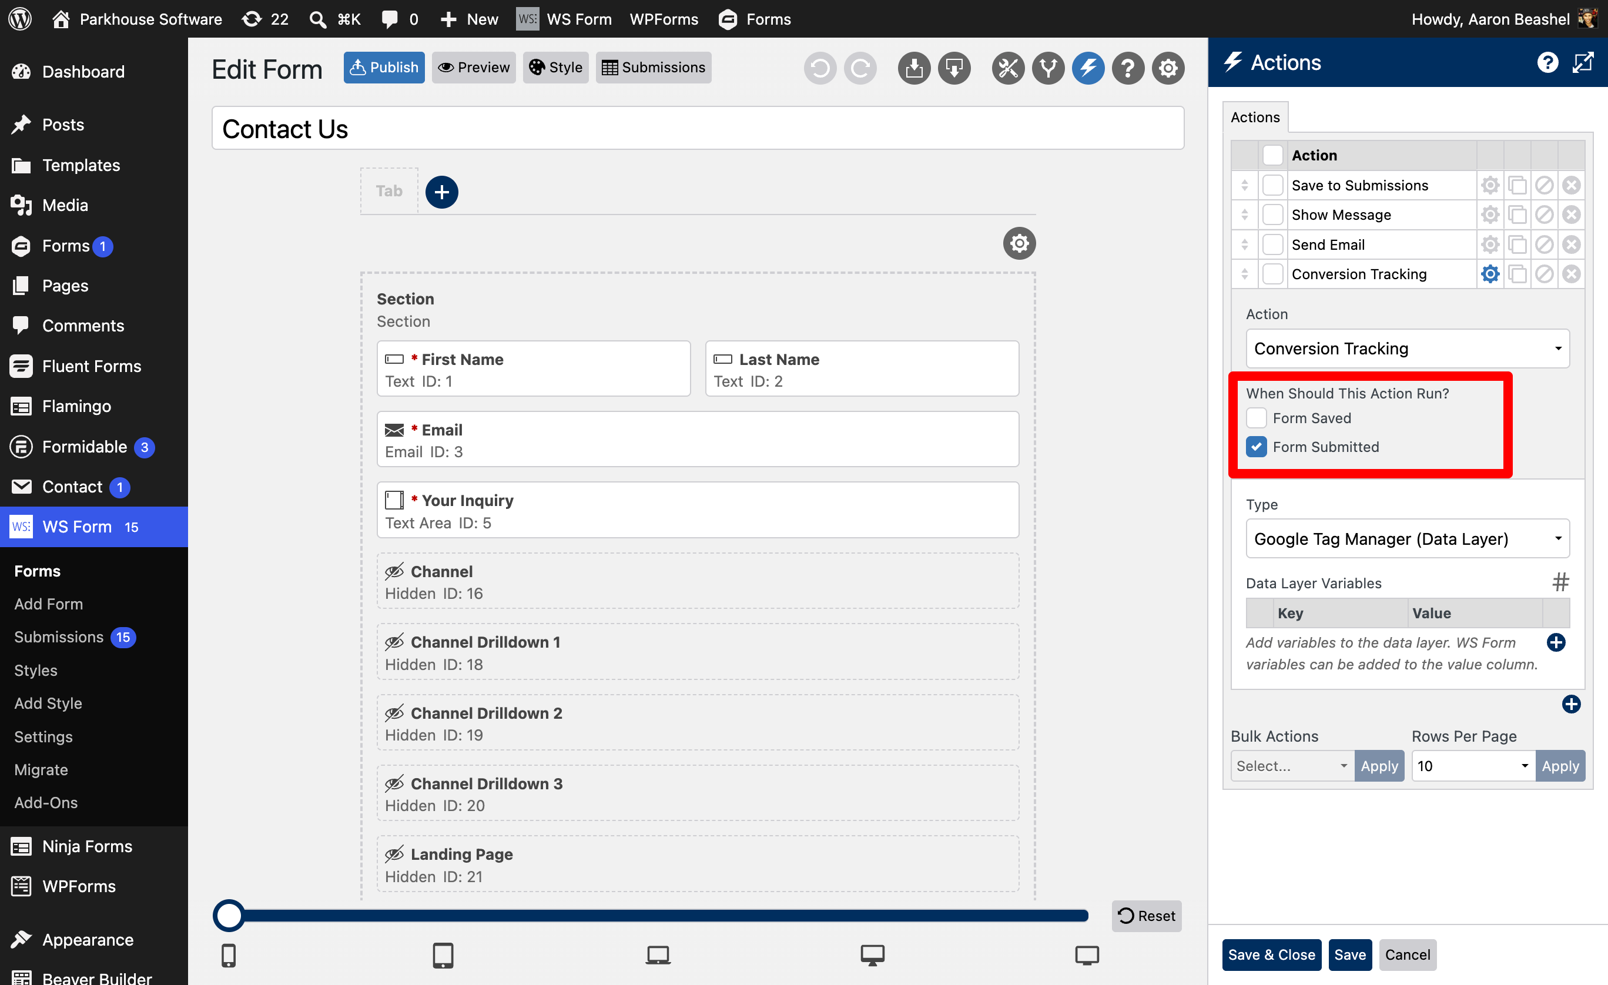Open the Type dropdown showing Google Tag Manager
Viewport: 1608px width, 985px height.
(x=1408, y=539)
